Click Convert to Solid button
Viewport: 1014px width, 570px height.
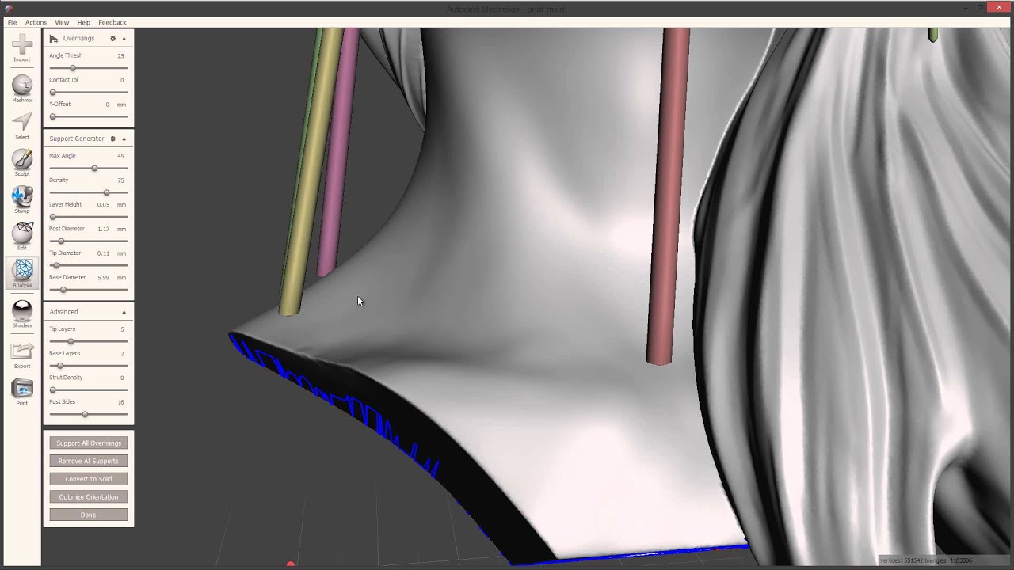[x=89, y=479]
